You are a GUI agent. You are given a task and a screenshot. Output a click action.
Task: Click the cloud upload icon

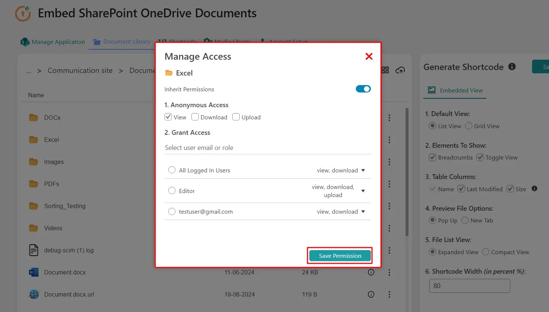(x=400, y=70)
